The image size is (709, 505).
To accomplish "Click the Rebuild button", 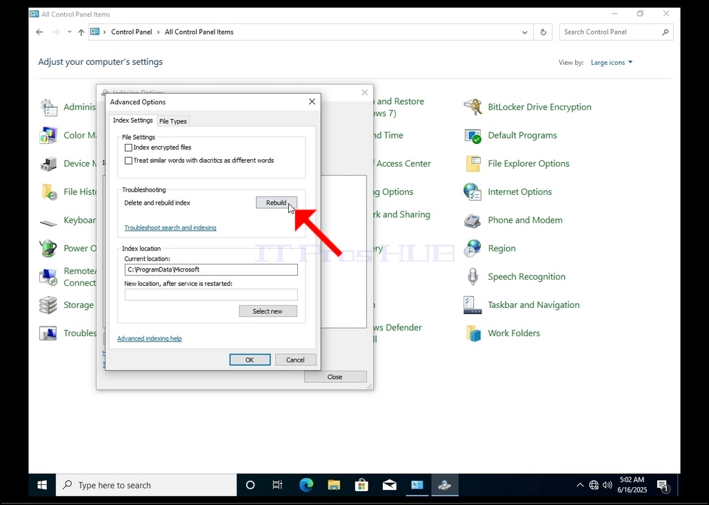I will point(277,203).
